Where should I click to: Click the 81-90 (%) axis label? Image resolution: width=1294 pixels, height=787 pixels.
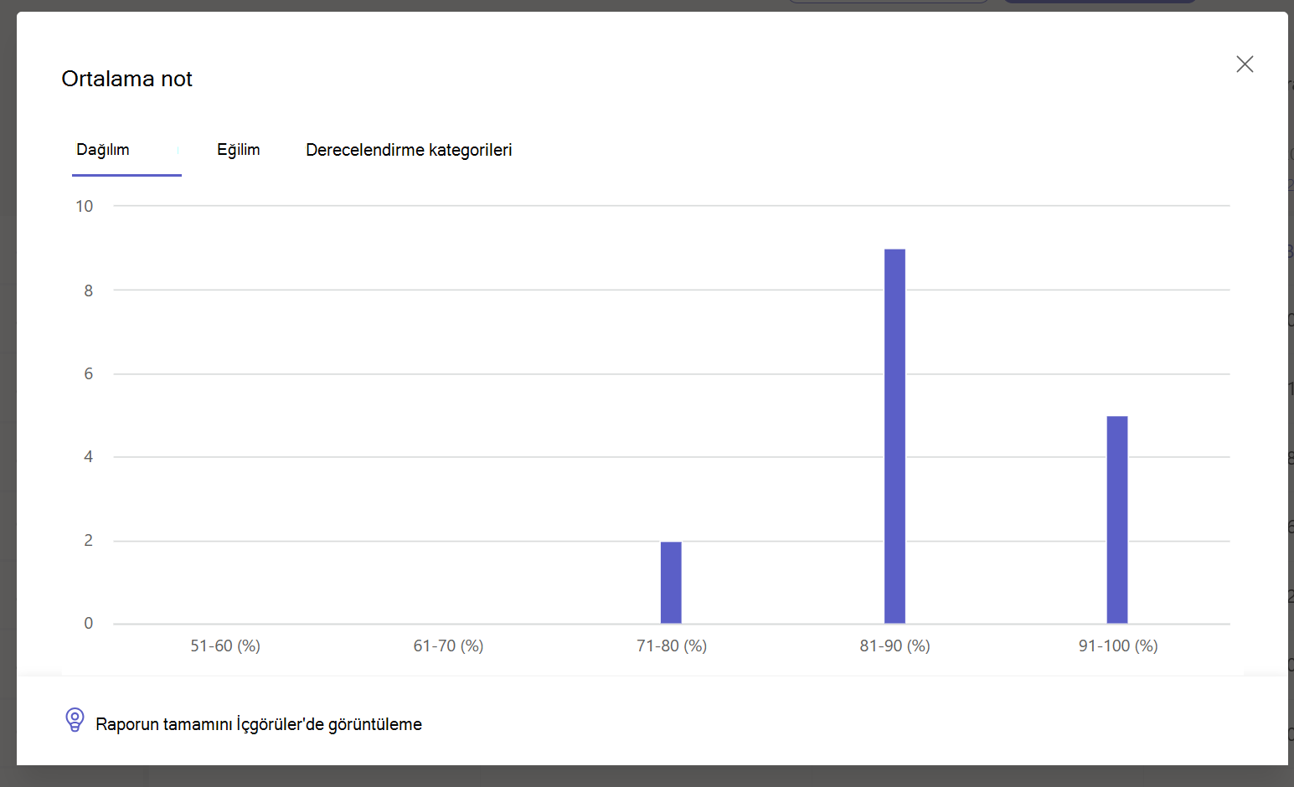click(894, 646)
